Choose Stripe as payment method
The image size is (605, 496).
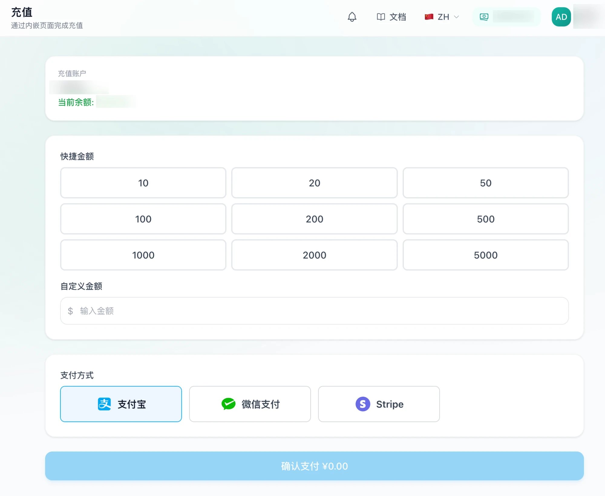379,404
